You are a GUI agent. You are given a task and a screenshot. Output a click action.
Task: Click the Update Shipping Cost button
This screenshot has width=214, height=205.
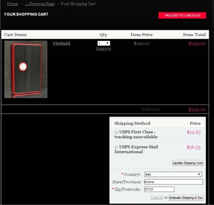188,163
